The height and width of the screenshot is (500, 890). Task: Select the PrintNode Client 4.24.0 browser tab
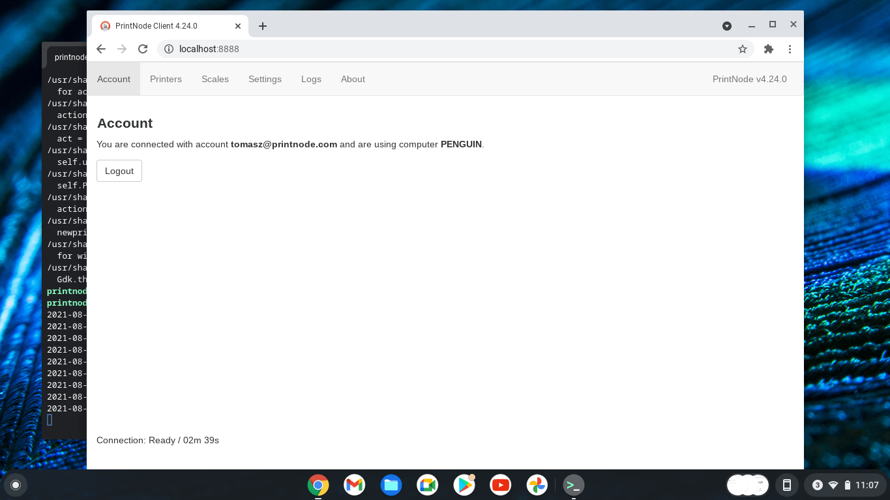pyautogui.click(x=170, y=26)
